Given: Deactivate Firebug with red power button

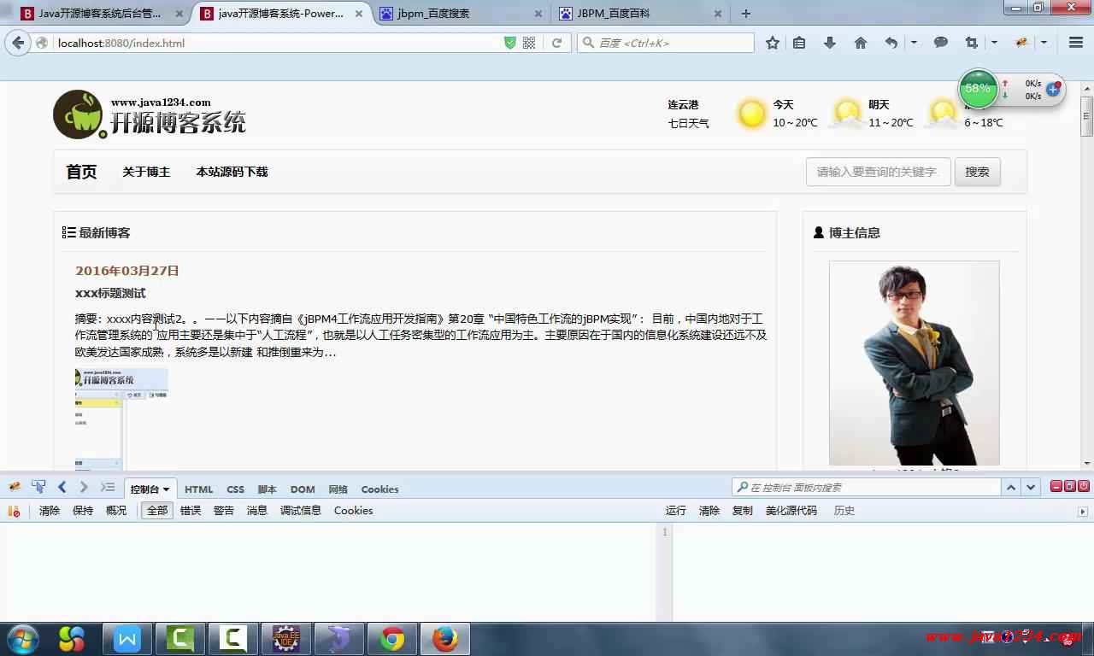Looking at the screenshot, I should 1084,486.
